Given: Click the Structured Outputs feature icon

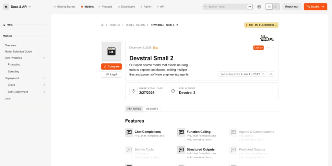Looking at the screenshot, I should [181, 150].
